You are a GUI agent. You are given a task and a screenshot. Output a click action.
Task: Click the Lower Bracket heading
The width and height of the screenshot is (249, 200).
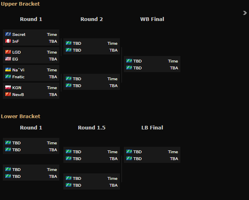click(x=21, y=116)
